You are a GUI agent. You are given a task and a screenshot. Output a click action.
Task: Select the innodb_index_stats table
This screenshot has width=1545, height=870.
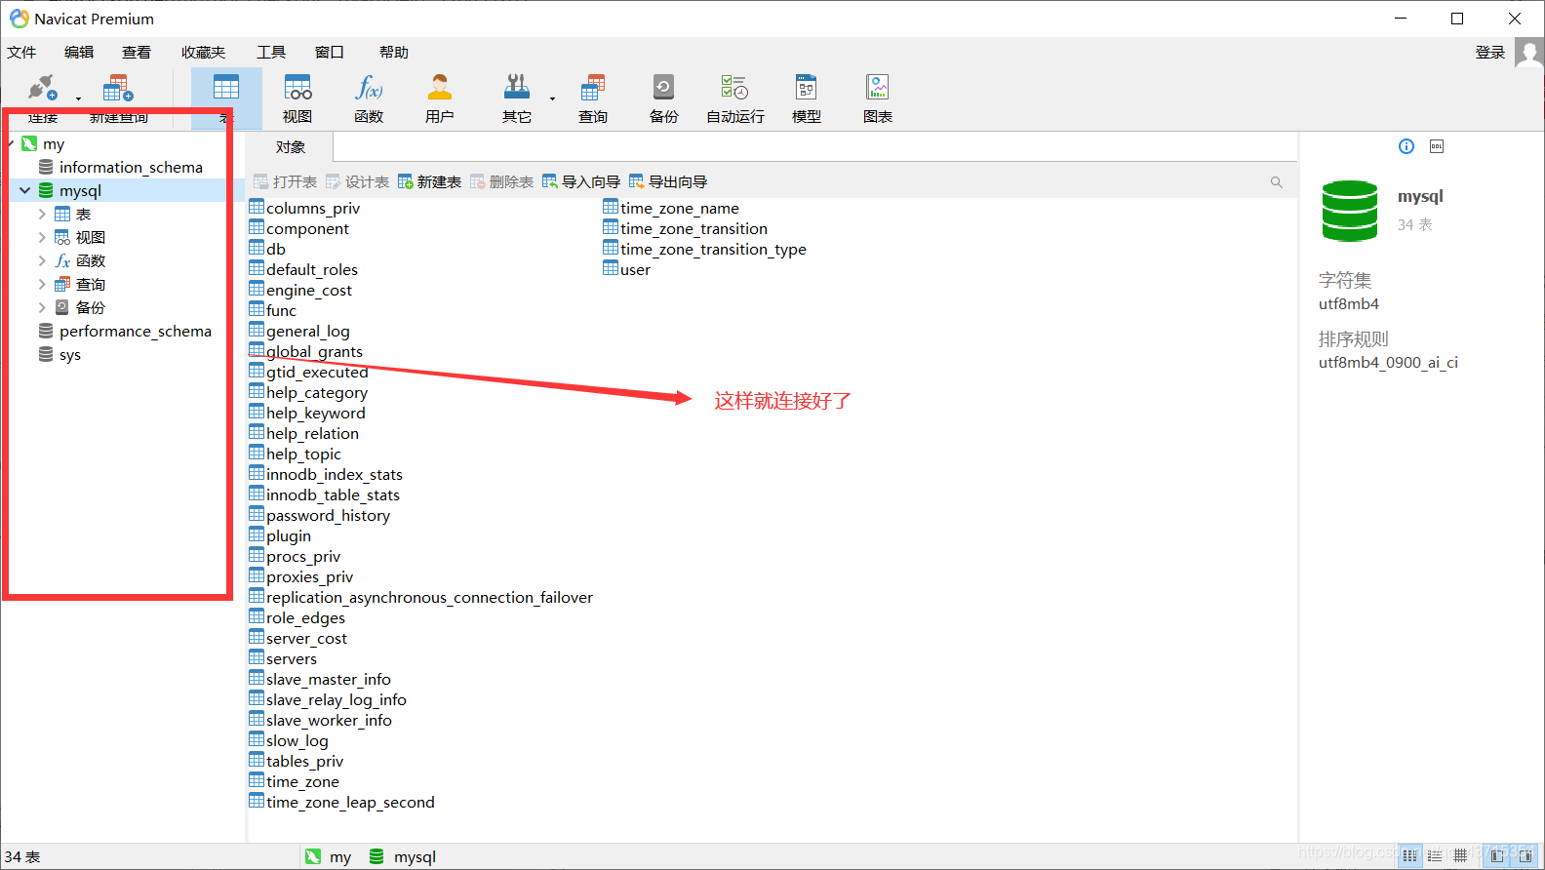335,474
